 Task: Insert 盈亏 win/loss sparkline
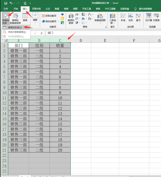click(138, 17)
